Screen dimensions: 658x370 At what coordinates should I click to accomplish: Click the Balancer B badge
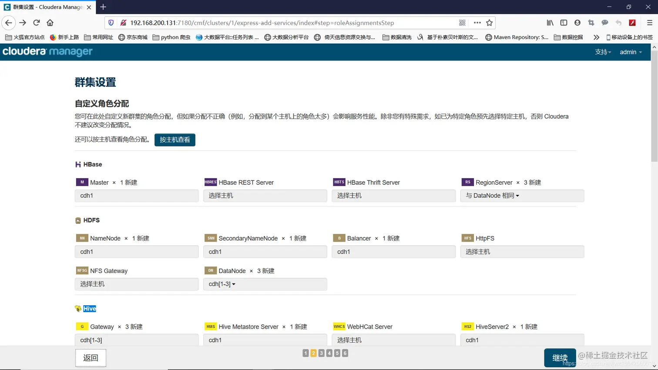pyautogui.click(x=339, y=238)
